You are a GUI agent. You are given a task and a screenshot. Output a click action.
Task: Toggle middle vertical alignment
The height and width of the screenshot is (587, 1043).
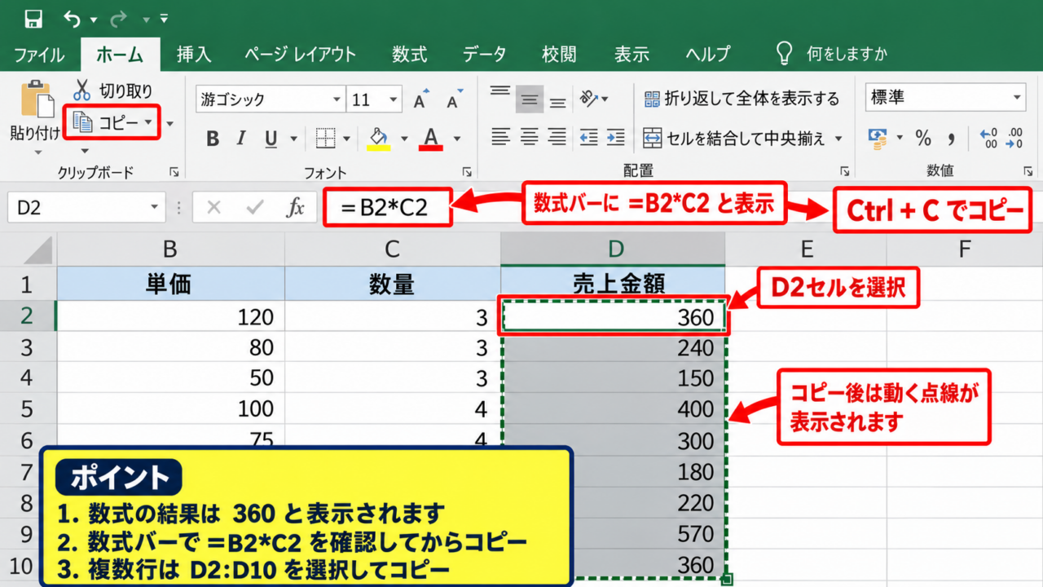(530, 100)
